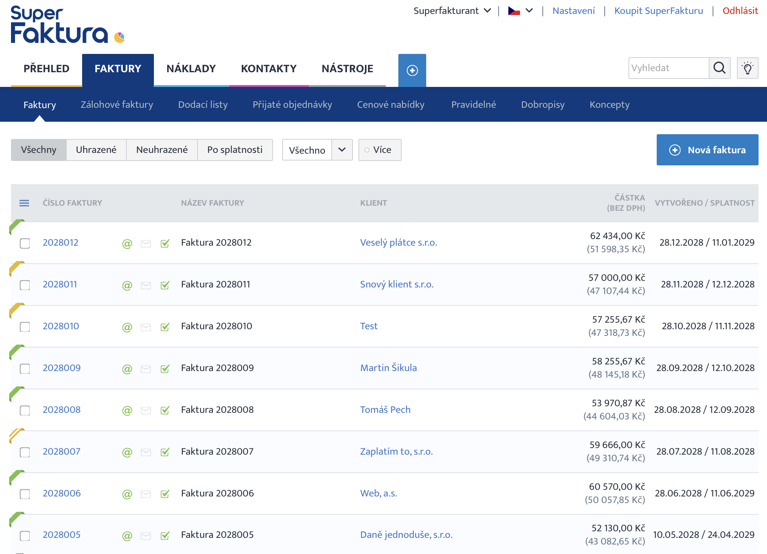The image size is (767, 554).
Task: Click the @ email icon for invoice 2028012
Action: coord(127,243)
